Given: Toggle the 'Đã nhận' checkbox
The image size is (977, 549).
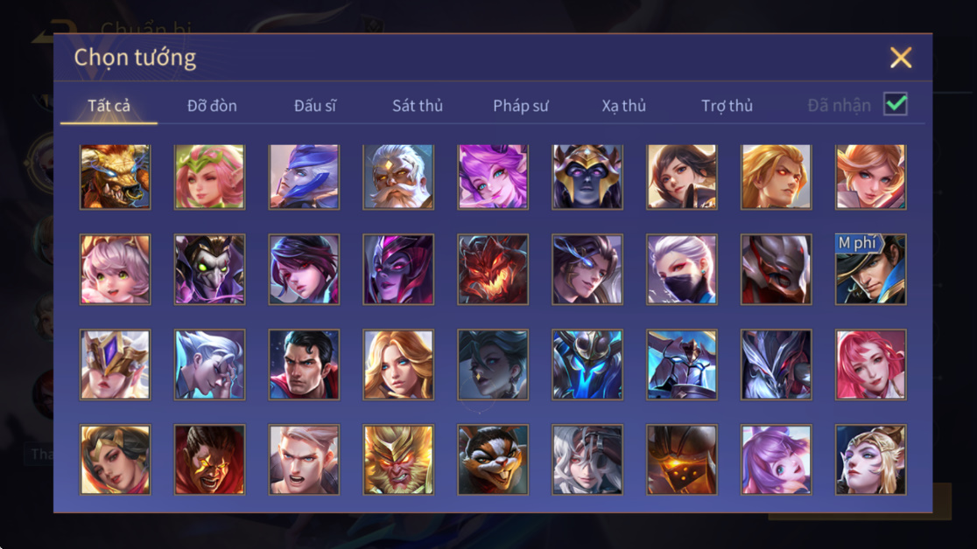Looking at the screenshot, I should pyautogui.click(x=896, y=104).
